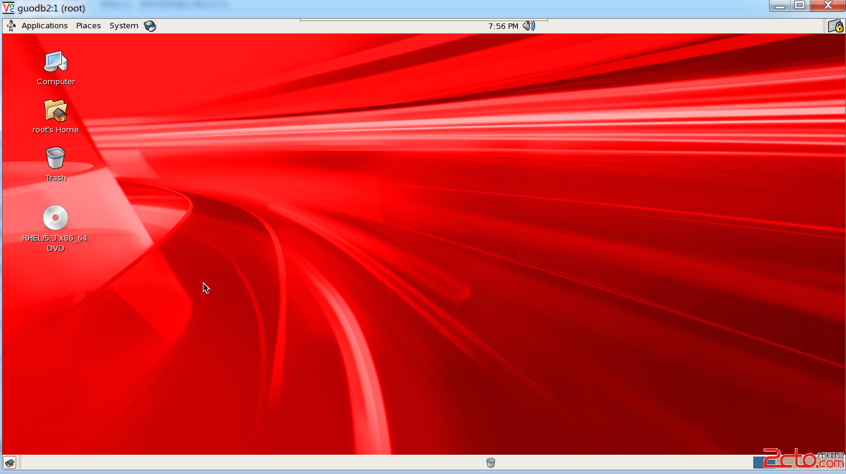Launch the web browser from top panel
This screenshot has width=846, height=474.
150,26
